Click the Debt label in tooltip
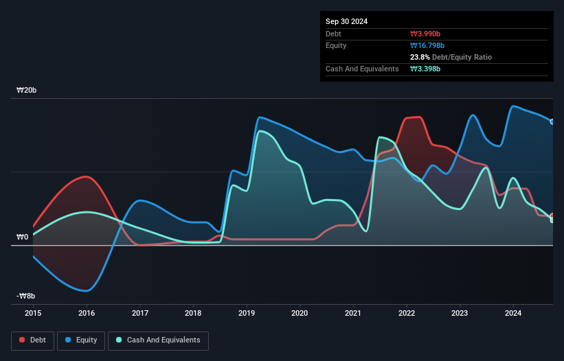 [x=333, y=34]
